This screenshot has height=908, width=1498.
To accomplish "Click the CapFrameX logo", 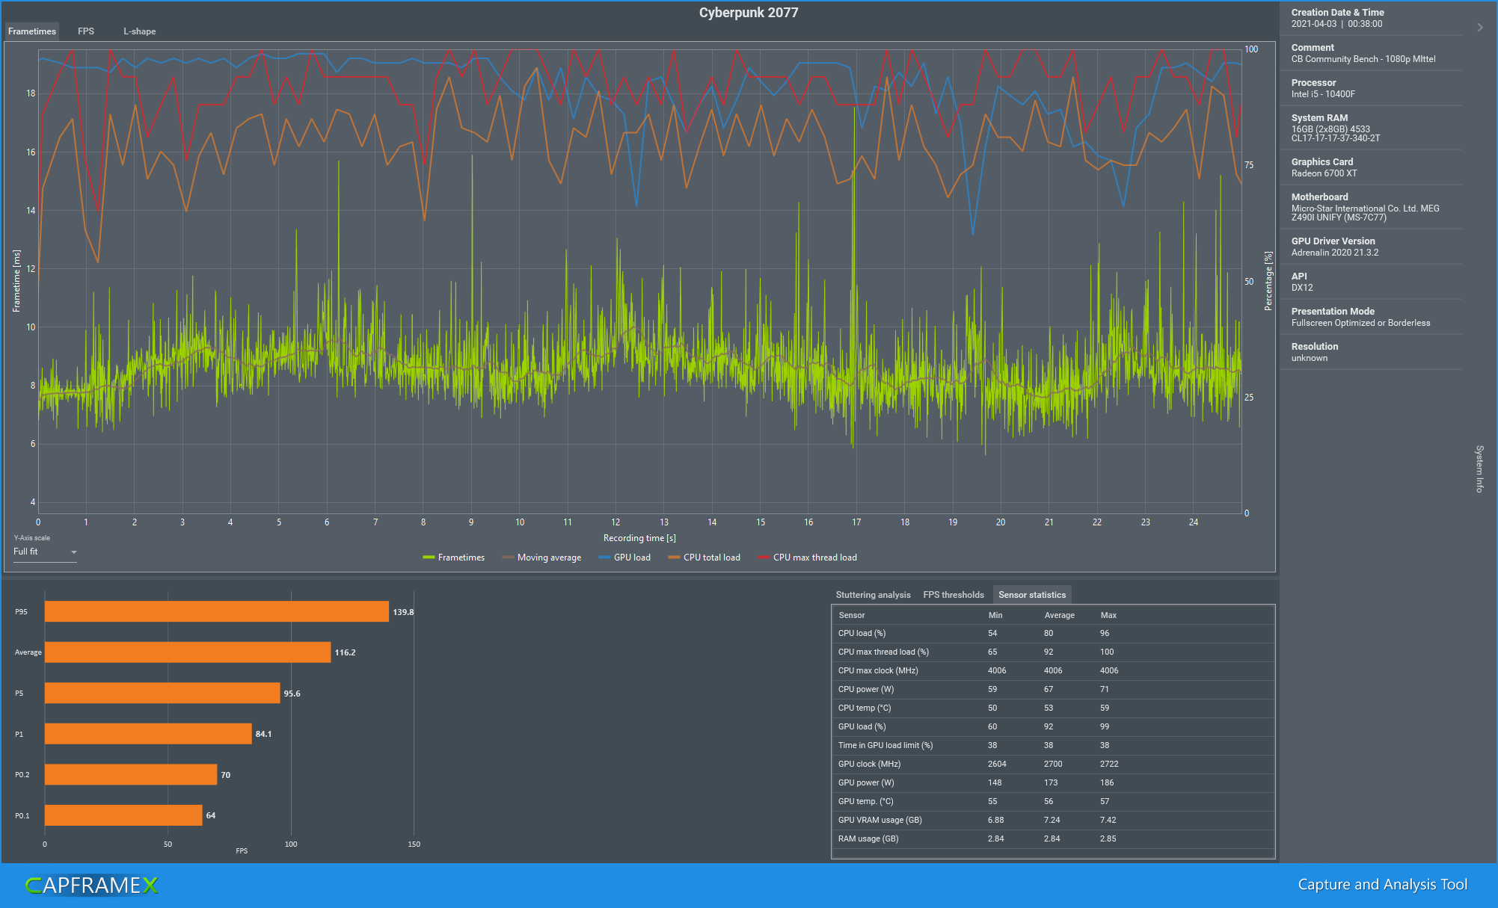I will [92, 886].
